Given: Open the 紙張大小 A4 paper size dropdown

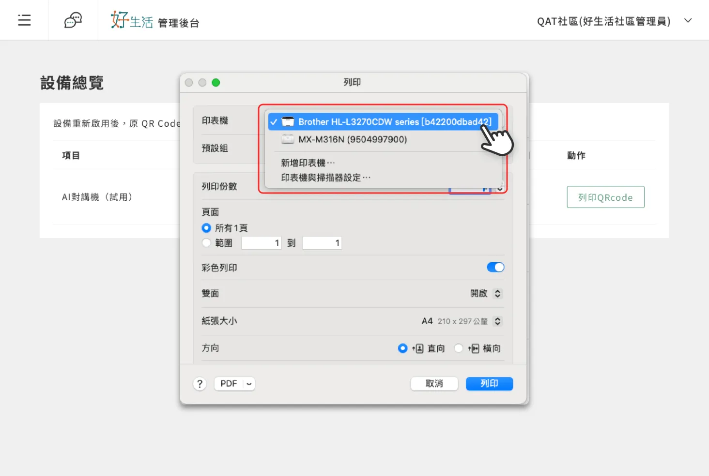Looking at the screenshot, I should 497,321.
